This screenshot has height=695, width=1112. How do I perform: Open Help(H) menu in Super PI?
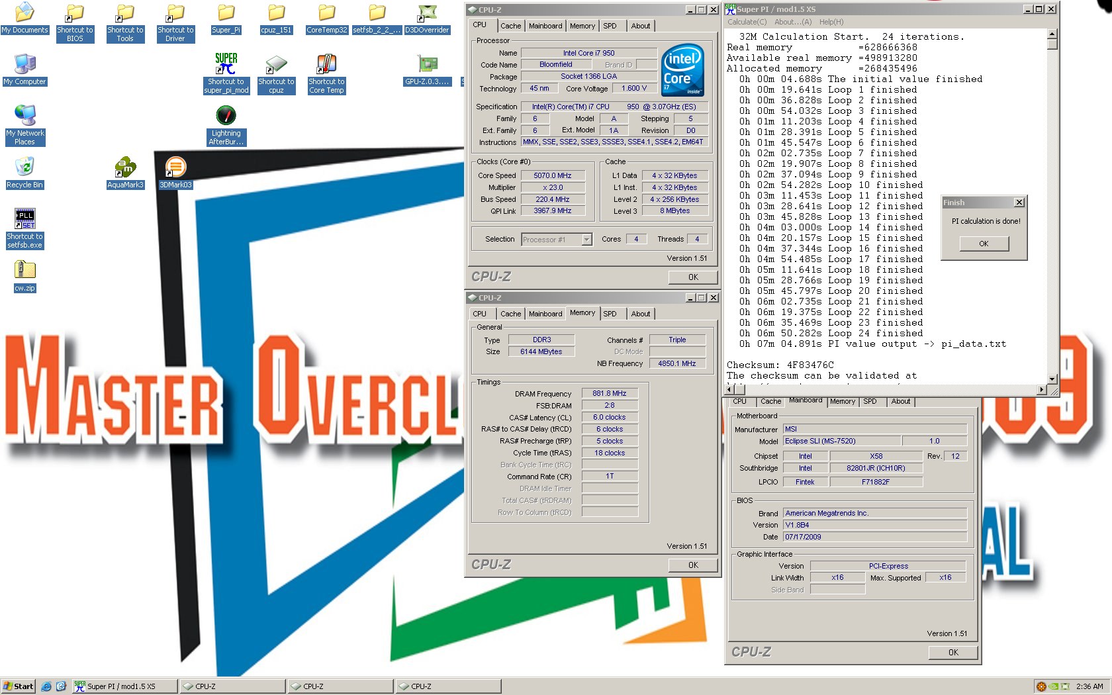(x=831, y=22)
